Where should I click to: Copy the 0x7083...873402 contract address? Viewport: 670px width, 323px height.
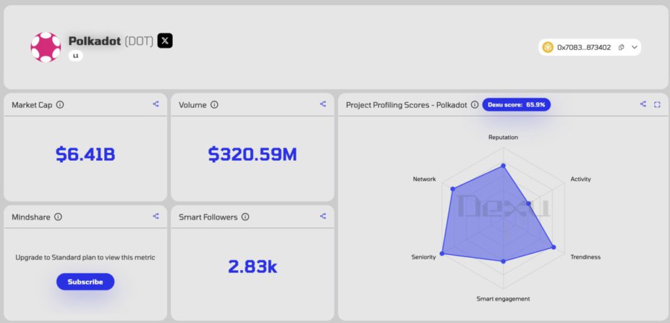pos(622,48)
